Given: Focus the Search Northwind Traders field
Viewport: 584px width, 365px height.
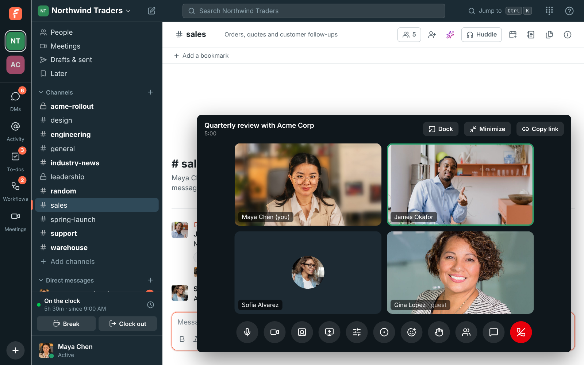Looking at the screenshot, I should (314, 11).
